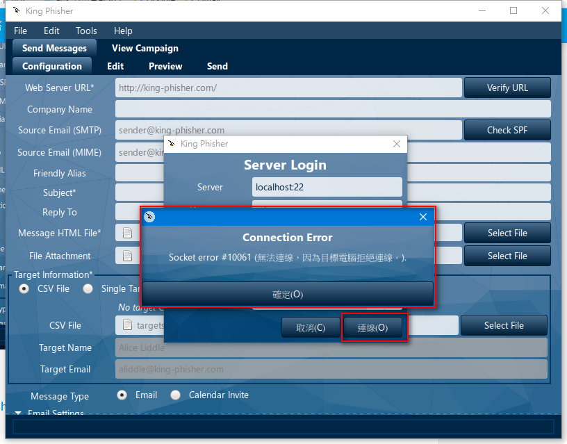Select the CSV File radio button
The image size is (567, 444).
click(x=24, y=289)
